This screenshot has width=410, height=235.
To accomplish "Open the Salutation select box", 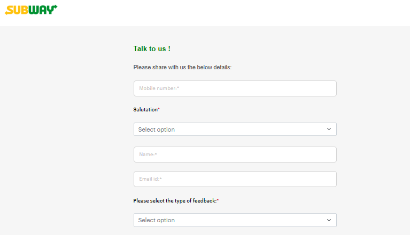I will point(235,129).
